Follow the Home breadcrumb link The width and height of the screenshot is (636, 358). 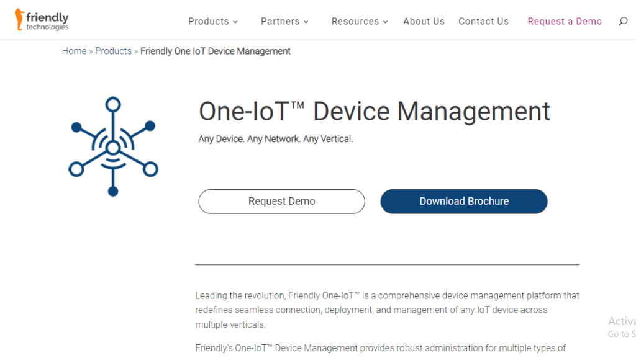75,51
